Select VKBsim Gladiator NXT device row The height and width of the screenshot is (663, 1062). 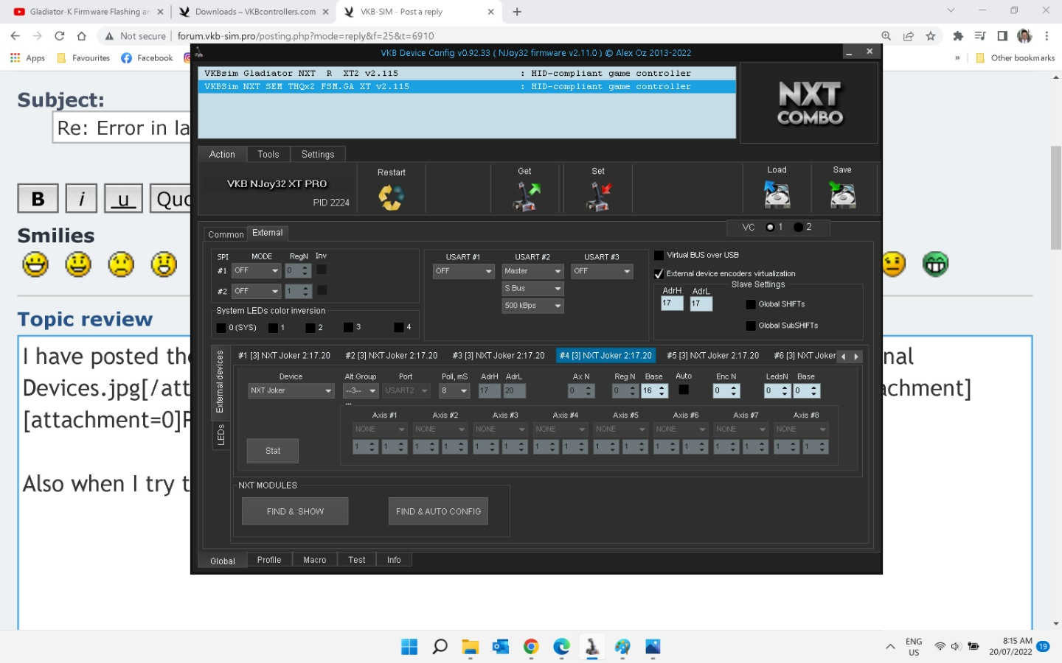(x=467, y=74)
